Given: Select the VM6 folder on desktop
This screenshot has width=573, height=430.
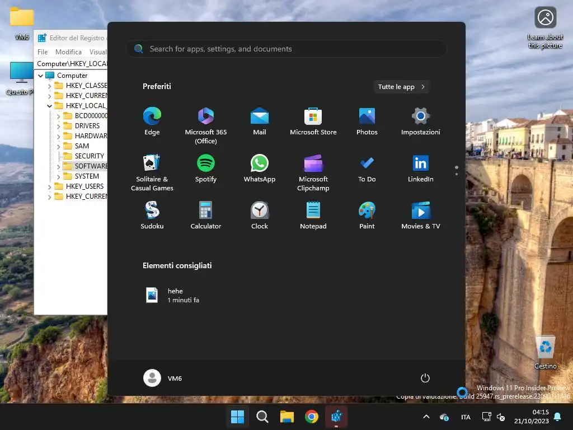Looking at the screenshot, I should pos(22,24).
